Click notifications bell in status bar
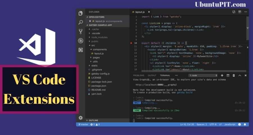Screen dimensions: 253x135 245,124
